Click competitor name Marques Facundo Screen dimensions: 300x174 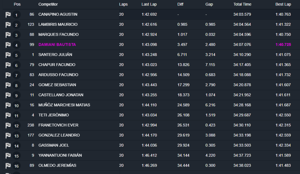click(58, 34)
